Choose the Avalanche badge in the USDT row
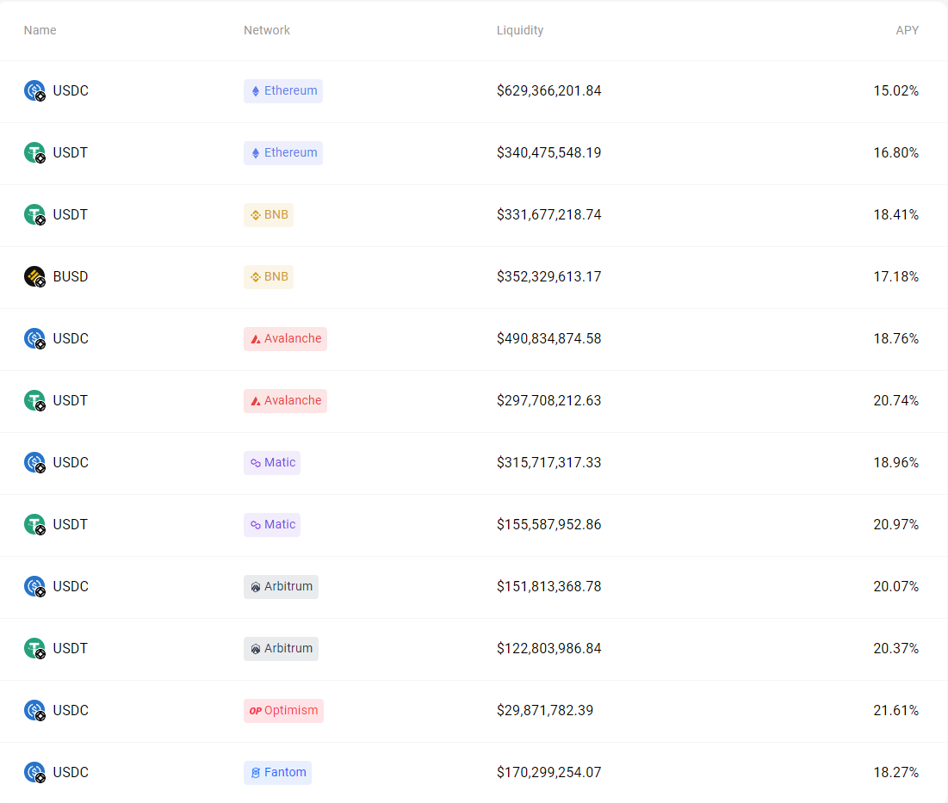Viewport: 948px width, 803px height. pos(285,400)
